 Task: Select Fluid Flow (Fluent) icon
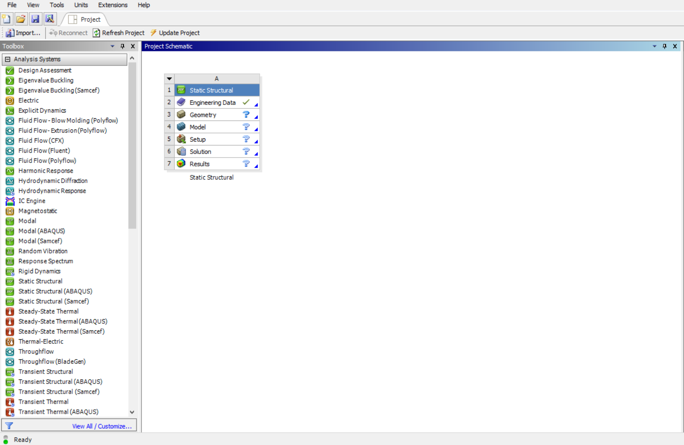pyautogui.click(x=10, y=151)
